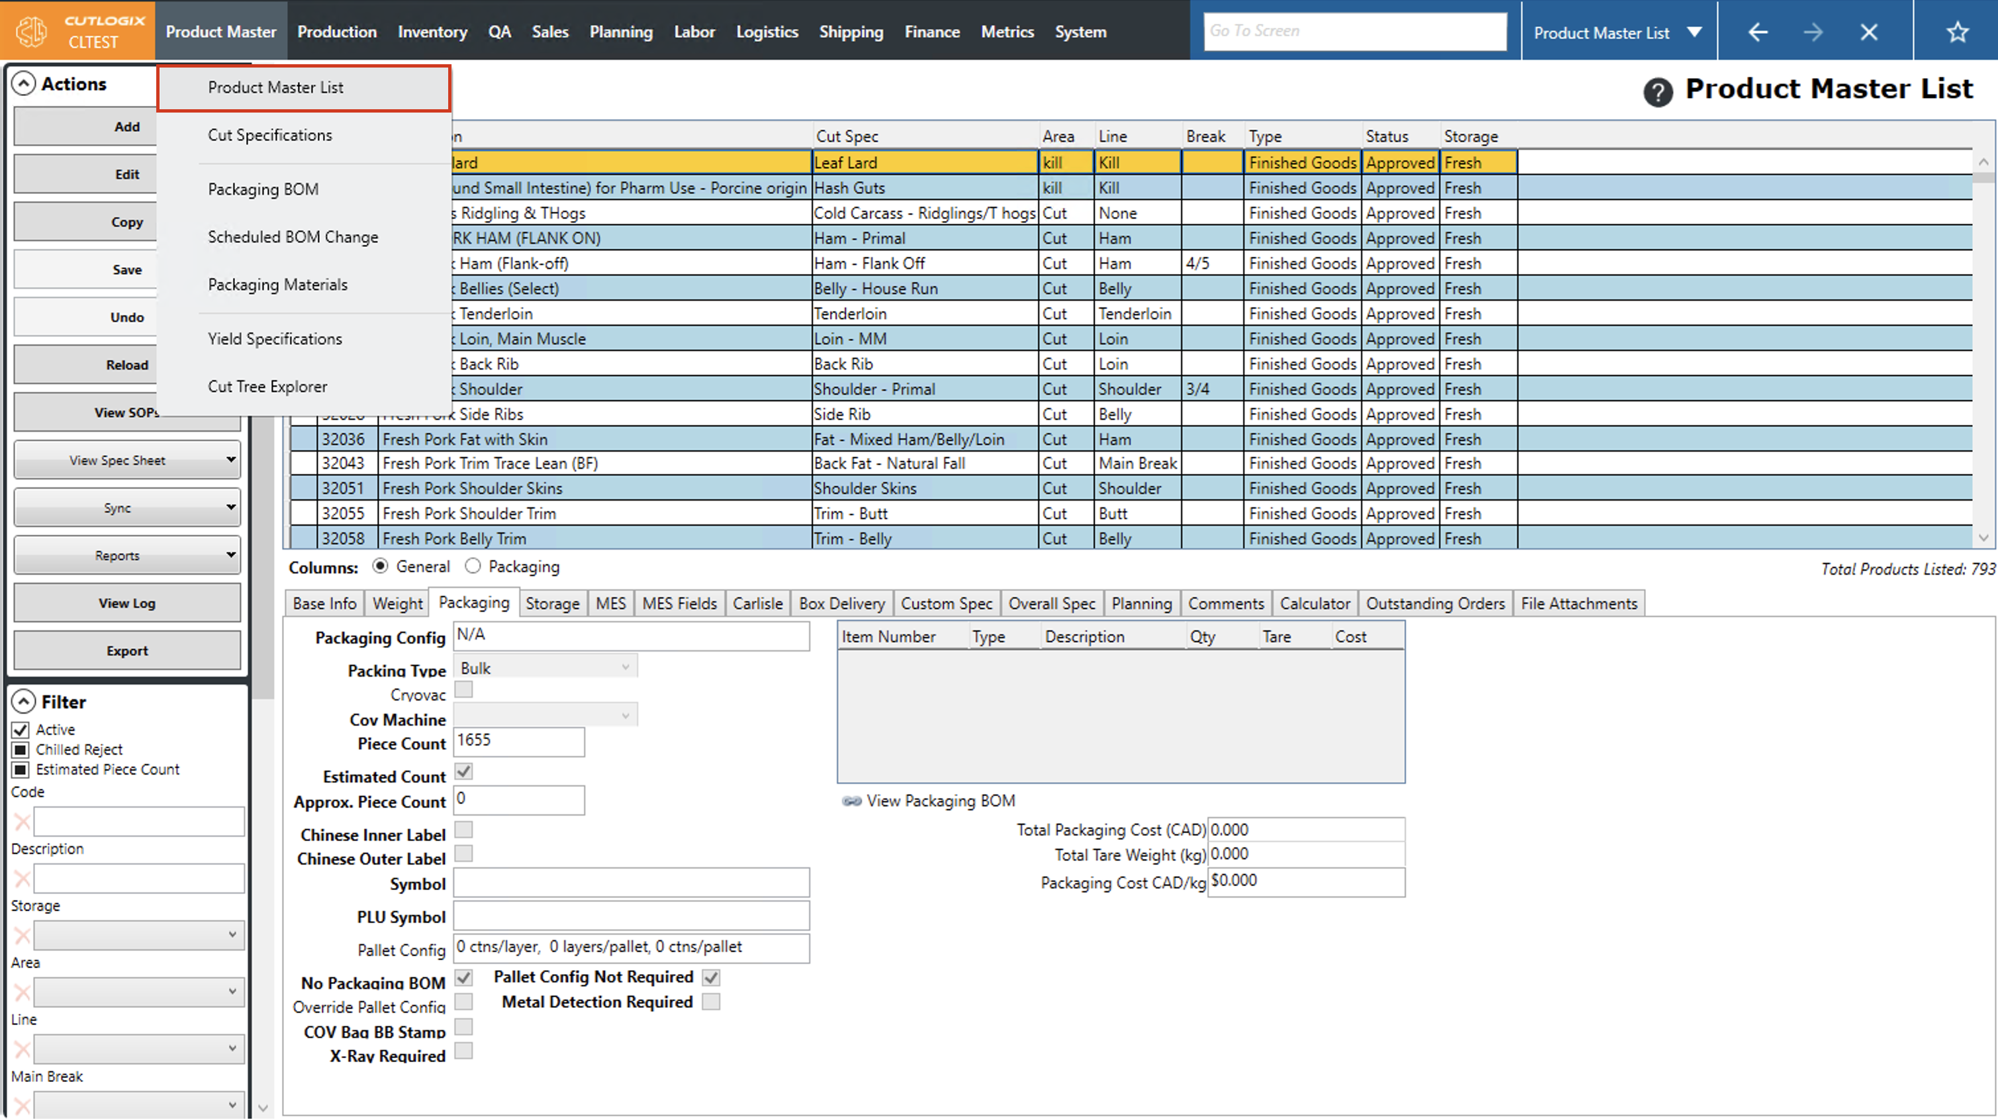This screenshot has height=1119, width=1998.
Task: Click the help question mark icon
Action: (1658, 92)
